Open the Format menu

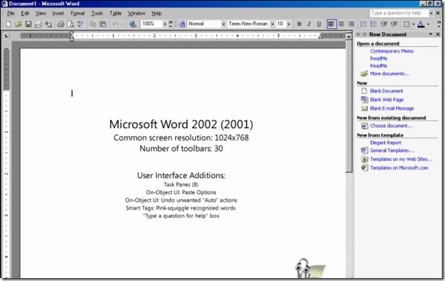(78, 13)
